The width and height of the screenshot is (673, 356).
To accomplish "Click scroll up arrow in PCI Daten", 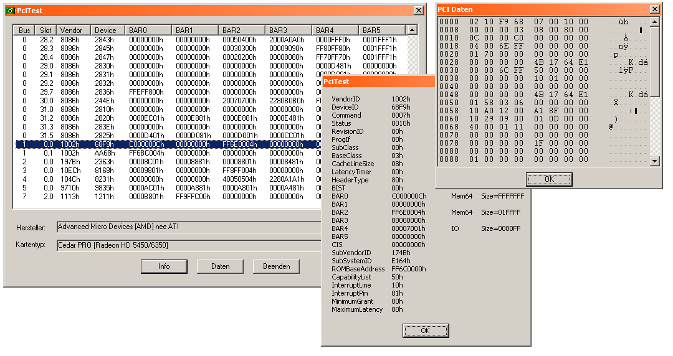I will [654, 22].
